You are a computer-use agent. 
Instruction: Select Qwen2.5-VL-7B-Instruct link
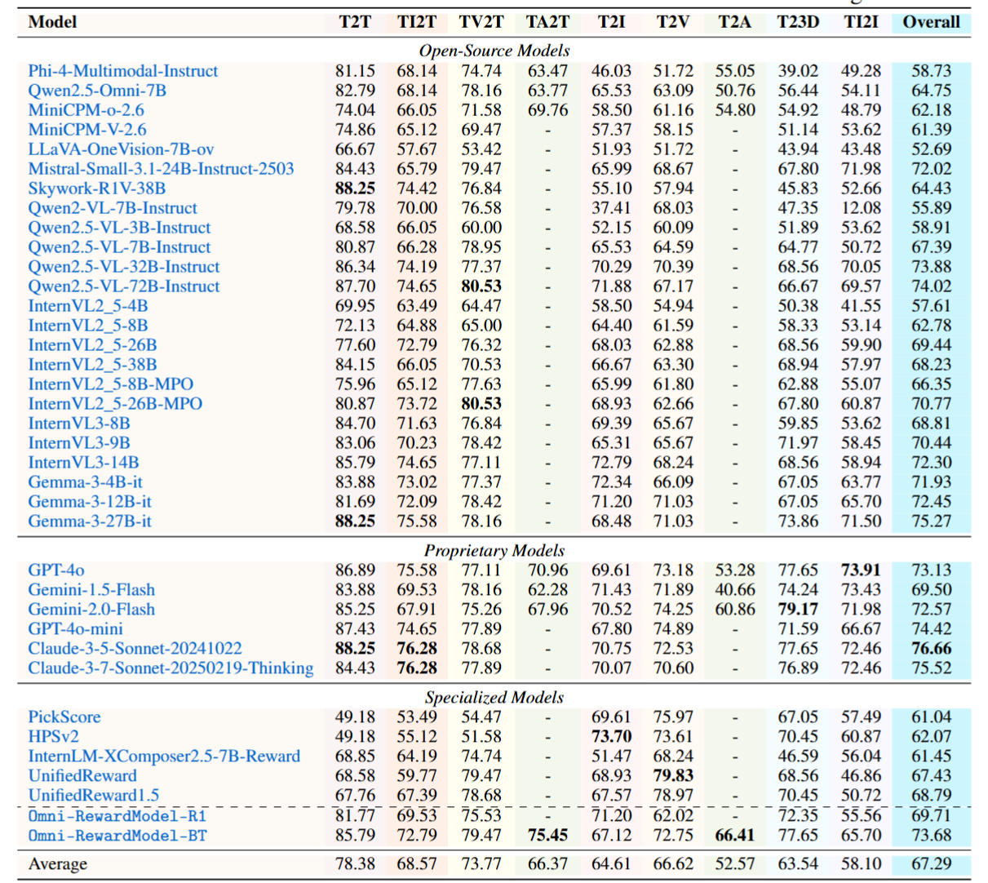point(119,247)
